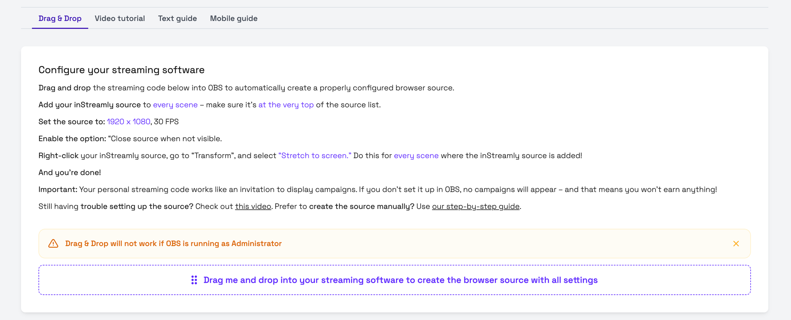Viewport: 791px width, 320px height.
Task: Click the "1920 x 1080" resolution text
Action: pos(129,122)
